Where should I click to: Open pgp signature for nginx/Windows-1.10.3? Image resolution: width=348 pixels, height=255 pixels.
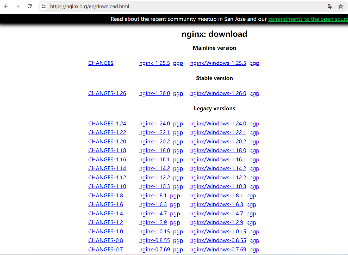click(x=254, y=187)
